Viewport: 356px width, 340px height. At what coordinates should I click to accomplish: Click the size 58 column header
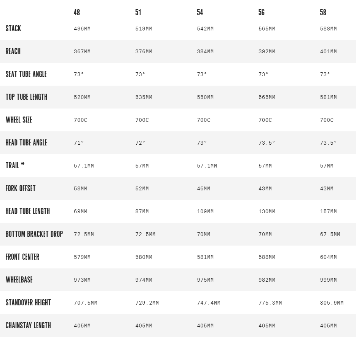323,13
